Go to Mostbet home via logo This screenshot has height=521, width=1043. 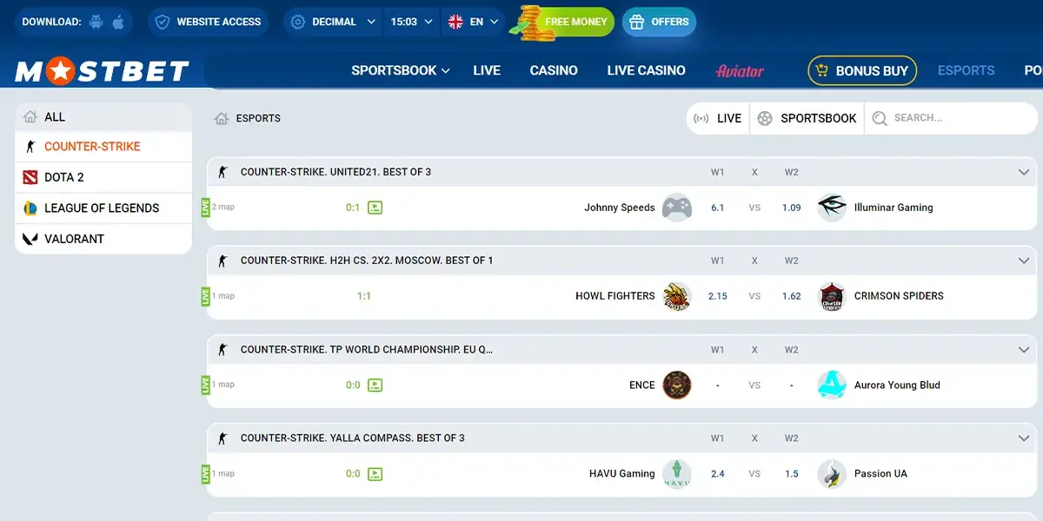pos(102,71)
